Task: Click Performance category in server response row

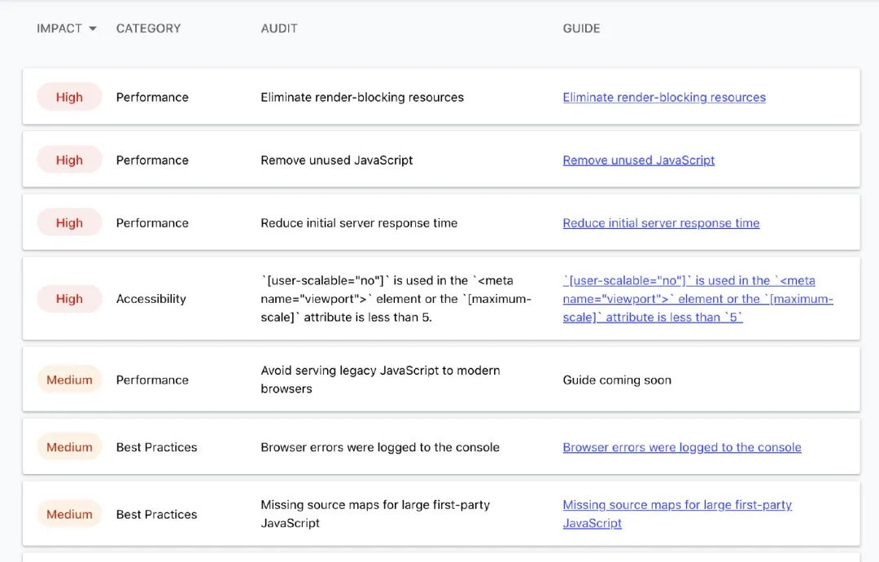Action: tap(152, 222)
